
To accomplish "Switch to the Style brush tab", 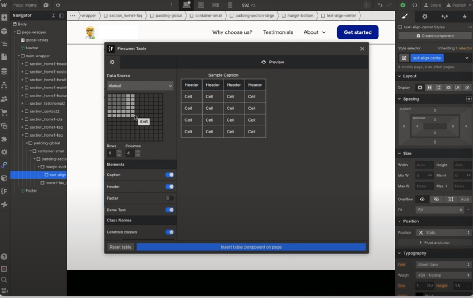I will pyautogui.click(x=405, y=16).
